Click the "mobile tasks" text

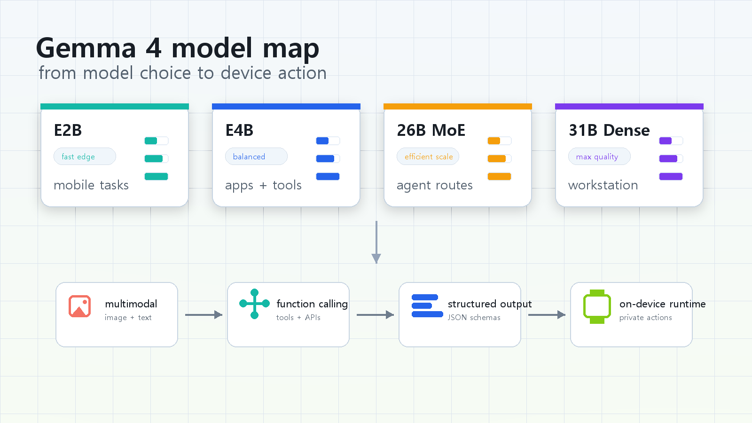pos(91,185)
